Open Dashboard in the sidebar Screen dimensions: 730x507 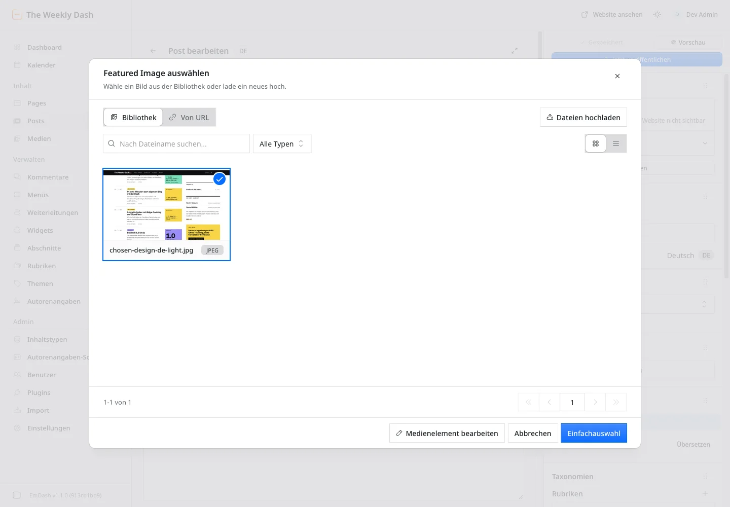coord(45,47)
